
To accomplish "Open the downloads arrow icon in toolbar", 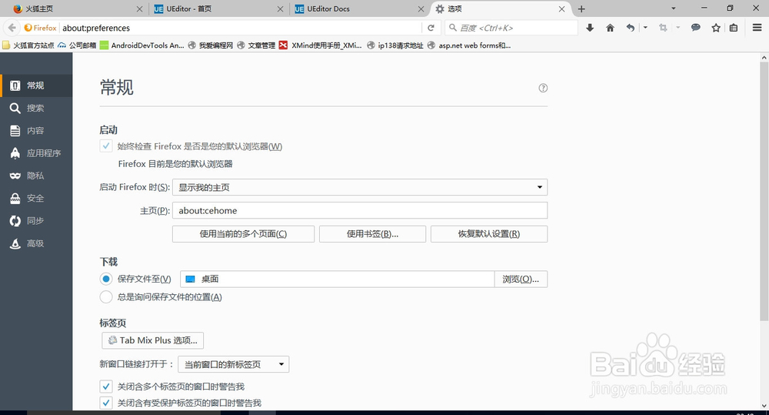I will click(x=590, y=28).
